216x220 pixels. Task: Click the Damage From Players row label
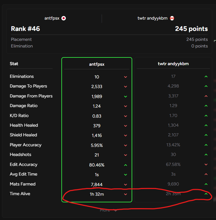point(31,96)
